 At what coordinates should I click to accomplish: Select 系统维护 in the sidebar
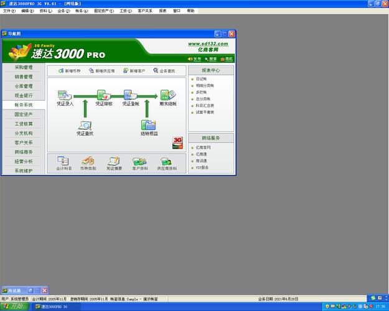(24, 170)
